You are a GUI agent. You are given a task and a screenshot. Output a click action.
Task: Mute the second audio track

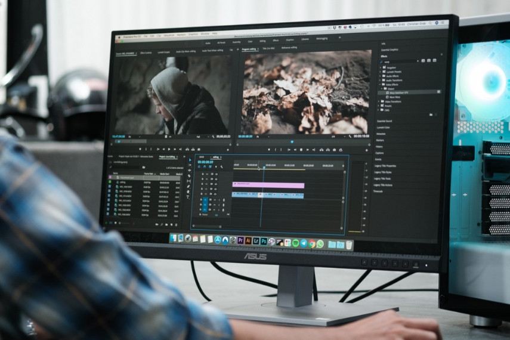pos(214,205)
